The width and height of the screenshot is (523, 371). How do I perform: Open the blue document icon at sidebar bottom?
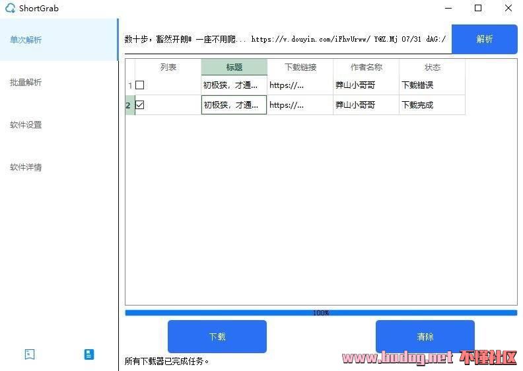tap(89, 354)
